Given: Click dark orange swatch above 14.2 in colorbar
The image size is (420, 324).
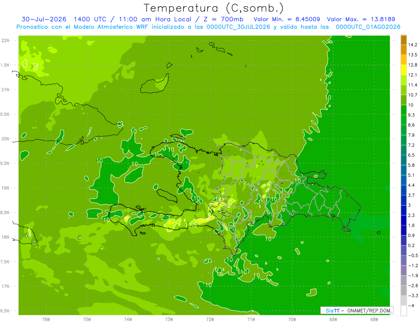Looking at the screenshot, I should [x=404, y=40].
